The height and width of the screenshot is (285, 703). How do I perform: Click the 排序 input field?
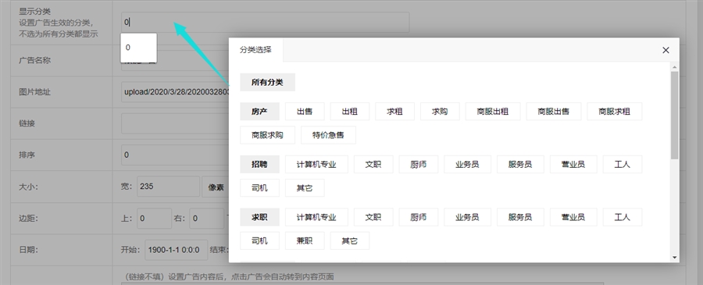(175, 155)
